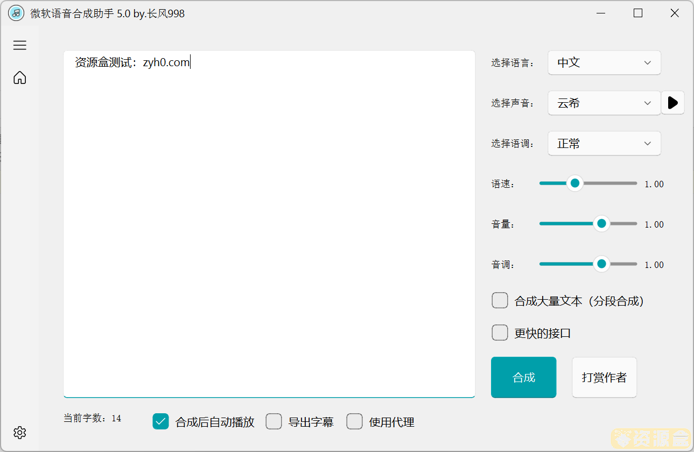Viewport: 694px width, 452px height.
Task: Open the 选择语调 dropdown showing 正常
Action: (604, 143)
